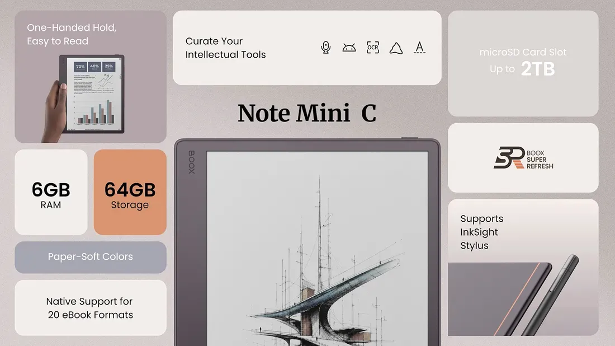This screenshot has width=615, height=346.
Task: Click the underlined letter A icon
Action: click(420, 48)
